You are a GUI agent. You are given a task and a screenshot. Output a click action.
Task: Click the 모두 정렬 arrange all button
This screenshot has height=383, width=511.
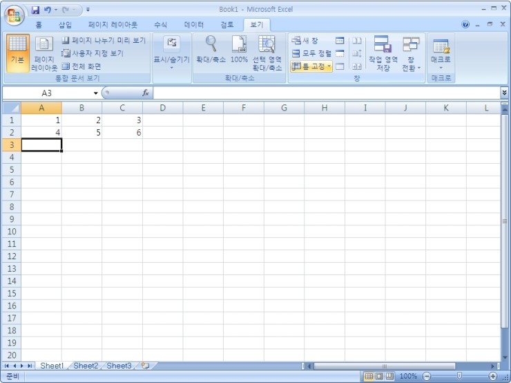tap(311, 53)
